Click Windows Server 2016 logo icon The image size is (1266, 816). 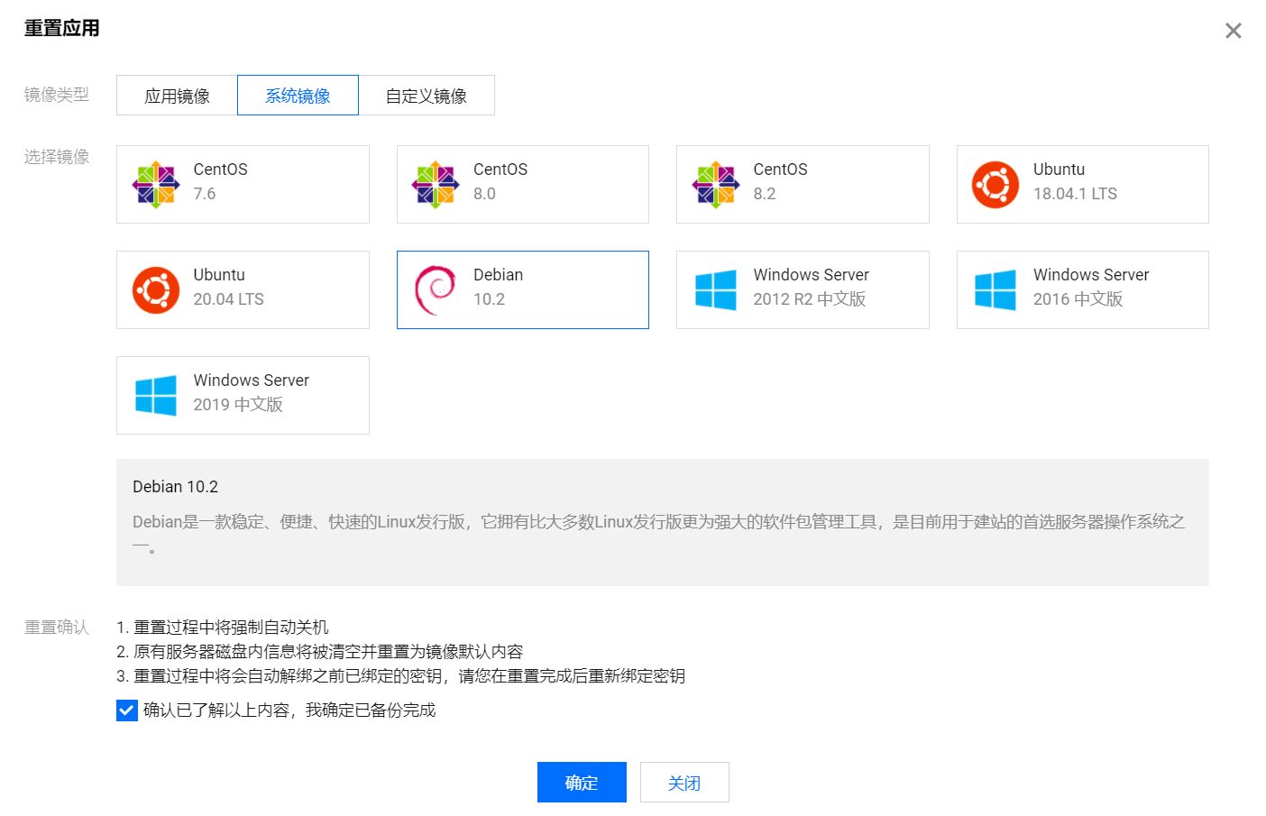(x=995, y=290)
